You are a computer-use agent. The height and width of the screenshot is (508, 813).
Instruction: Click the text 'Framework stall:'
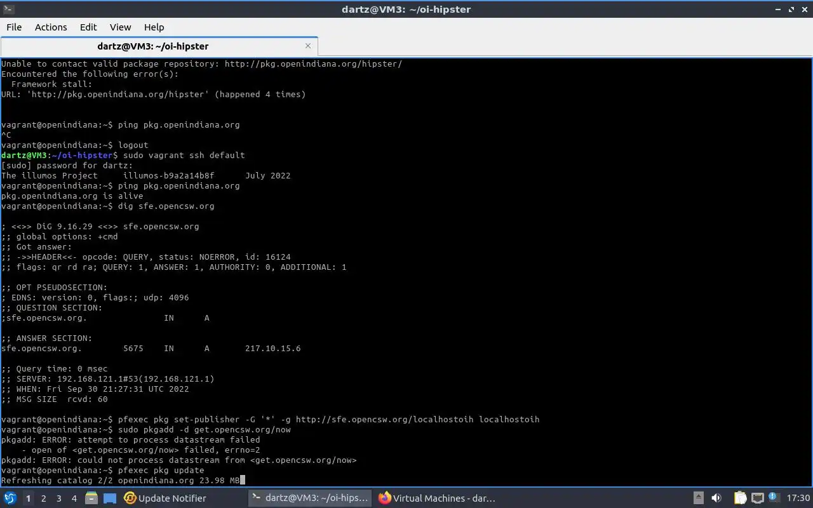tap(51, 84)
